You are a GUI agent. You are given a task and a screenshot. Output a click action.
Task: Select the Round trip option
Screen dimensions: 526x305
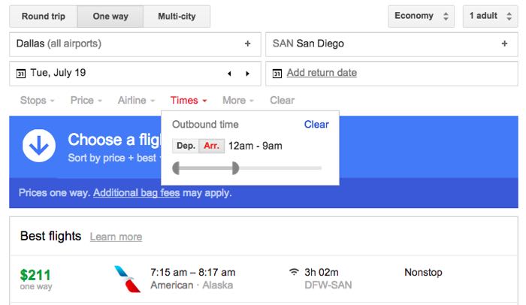click(44, 16)
